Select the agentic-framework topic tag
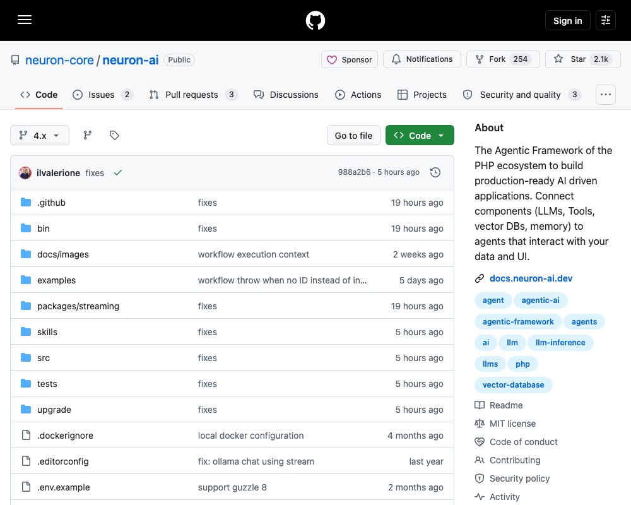 pos(518,321)
